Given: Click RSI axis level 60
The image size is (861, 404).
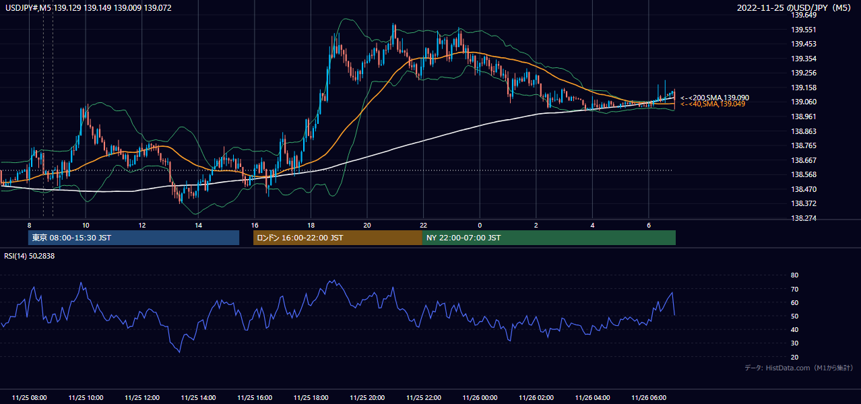Looking at the screenshot, I should [794, 302].
